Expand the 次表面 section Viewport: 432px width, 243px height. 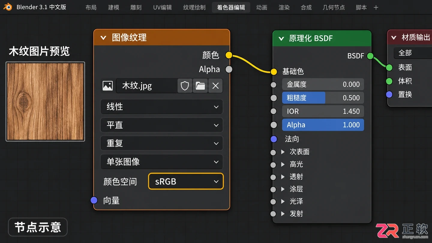click(283, 152)
